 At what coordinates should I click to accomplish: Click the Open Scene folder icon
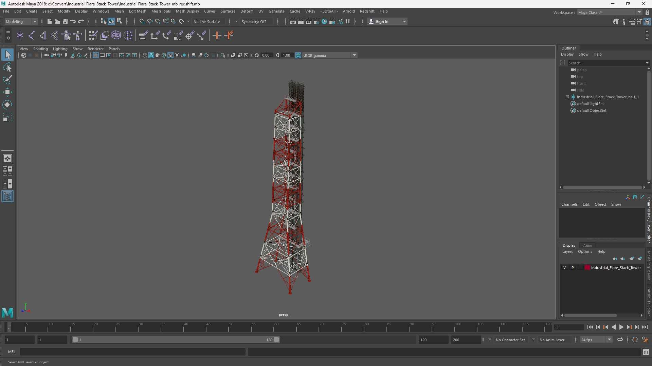click(57, 21)
